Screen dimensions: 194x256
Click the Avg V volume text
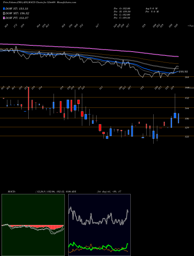151,9
